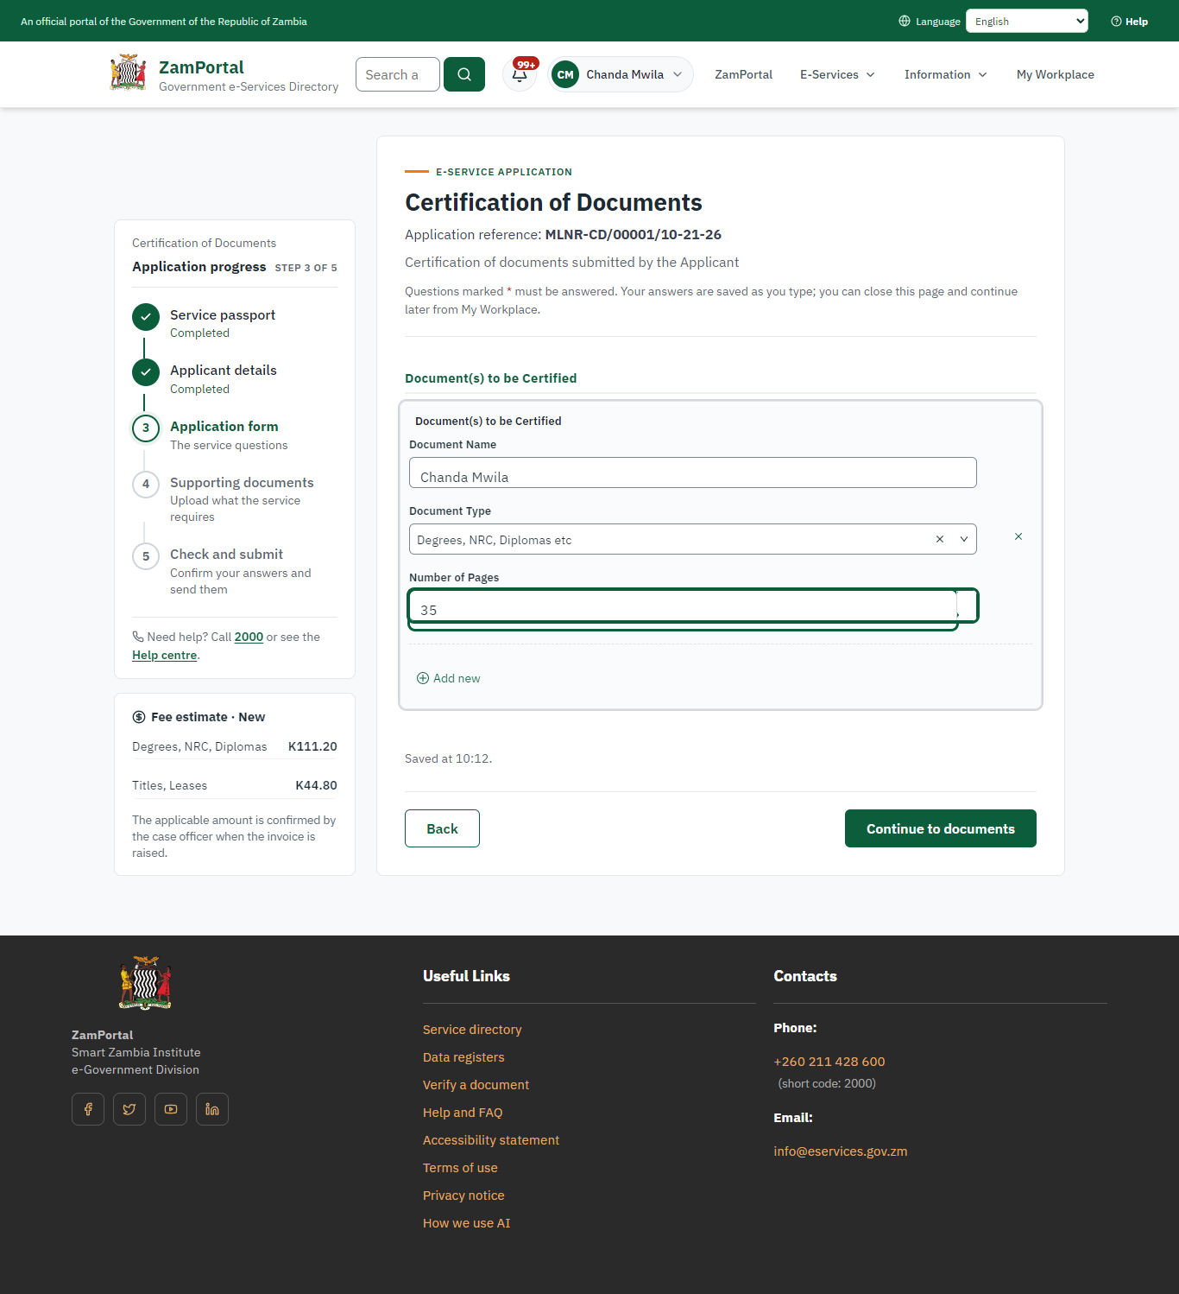The width and height of the screenshot is (1179, 1294).
Task: Open the Privacy notice link
Action: (463, 1196)
